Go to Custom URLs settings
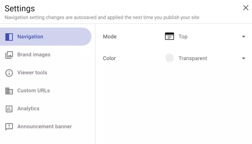The height and width of the screenshot is (144, 252). coord(34,91)
